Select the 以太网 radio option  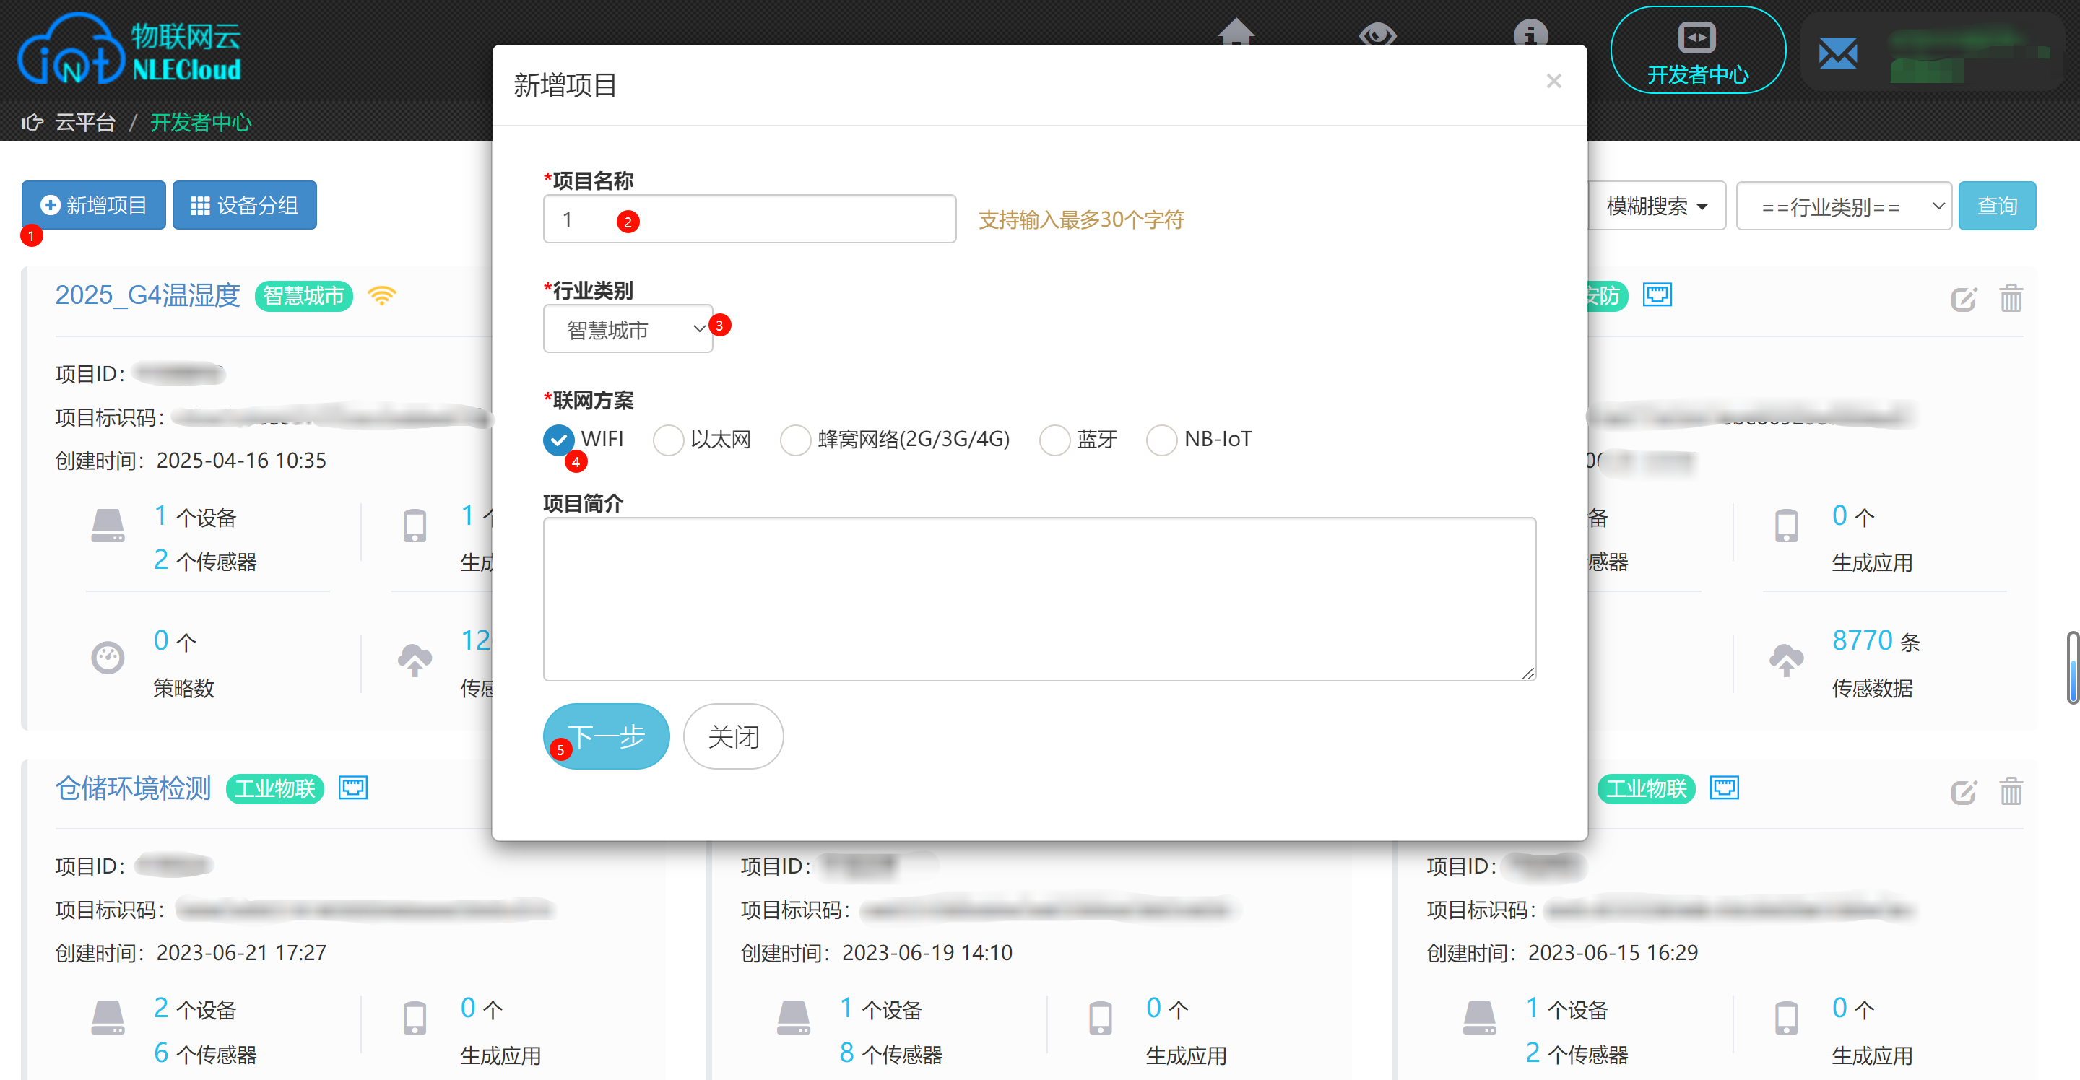(669, 440)
